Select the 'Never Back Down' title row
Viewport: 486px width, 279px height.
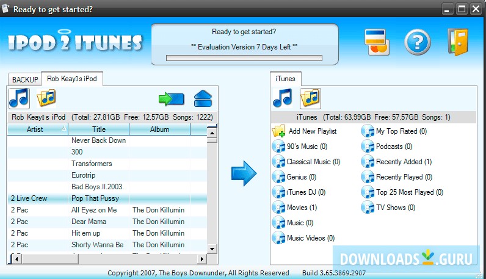[98, 140]
